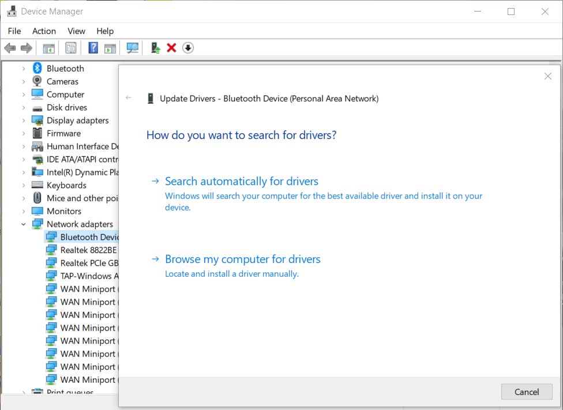
Task: Click the Disable device toolbar icon
Action: 188,47
